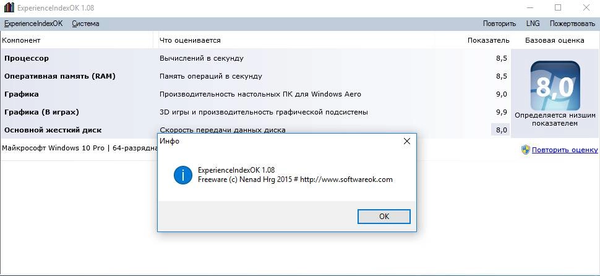Screen dimensions: 600x276
Task: Click the Freeware Nenad Hrg softwareok.com line
Action: pos(295,179)
